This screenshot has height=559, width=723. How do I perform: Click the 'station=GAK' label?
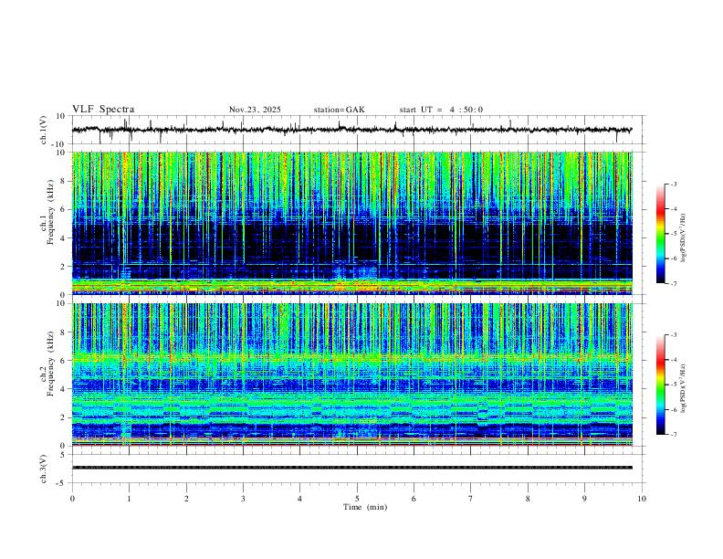click(x=339, y=110)
